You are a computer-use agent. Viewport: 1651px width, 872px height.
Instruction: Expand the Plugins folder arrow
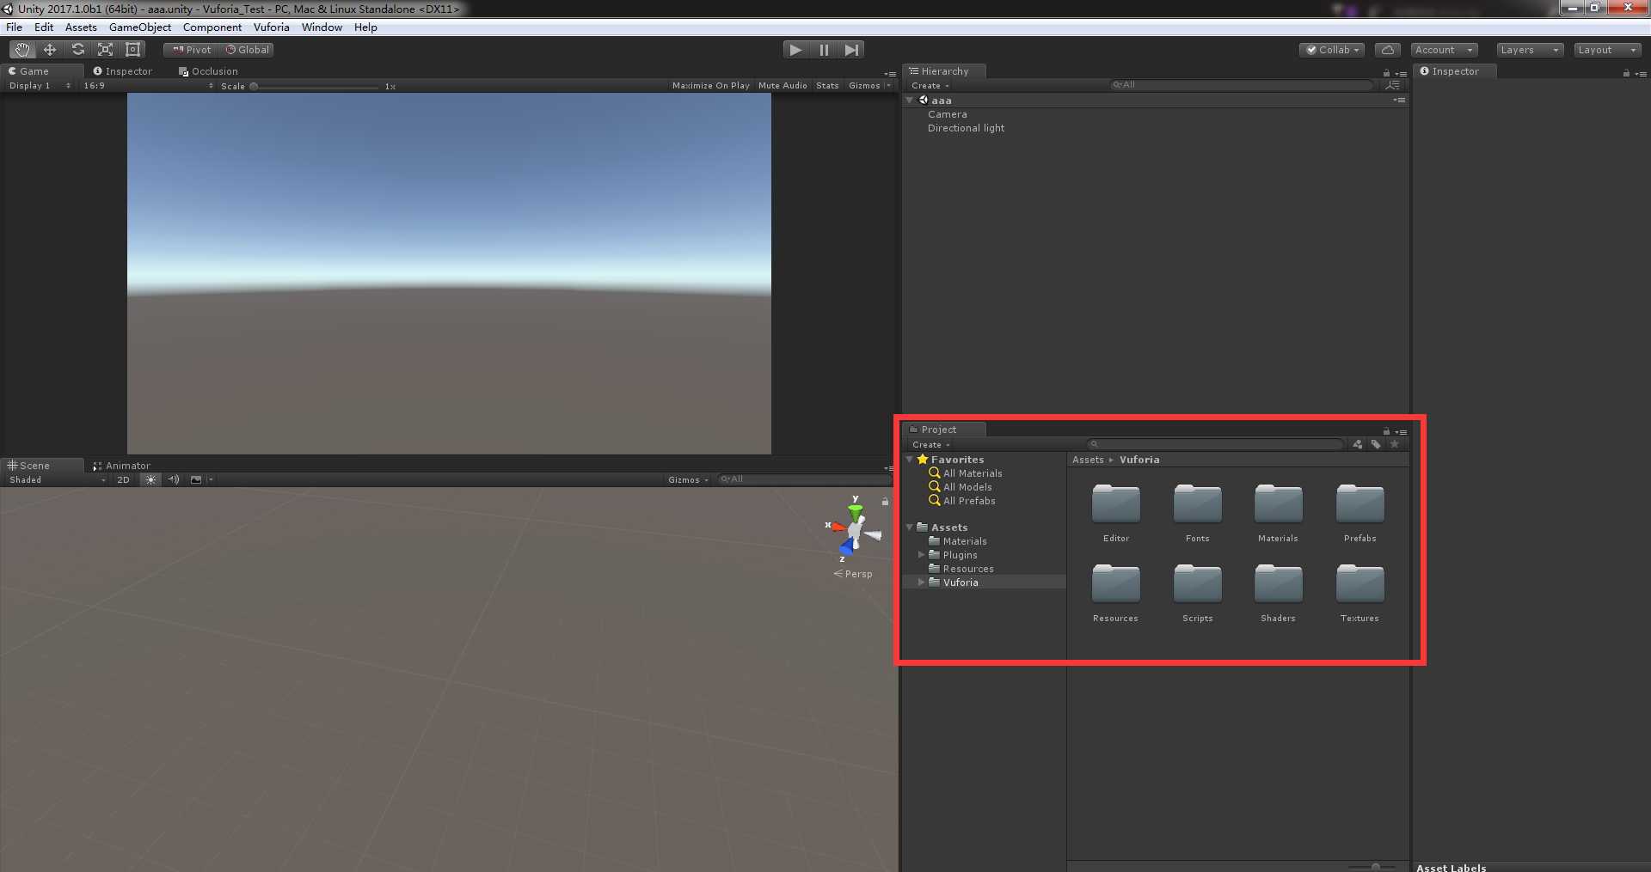[x=921, y=555]
